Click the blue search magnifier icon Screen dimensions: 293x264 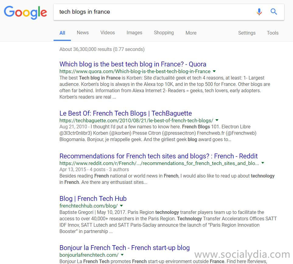point(274,12)
